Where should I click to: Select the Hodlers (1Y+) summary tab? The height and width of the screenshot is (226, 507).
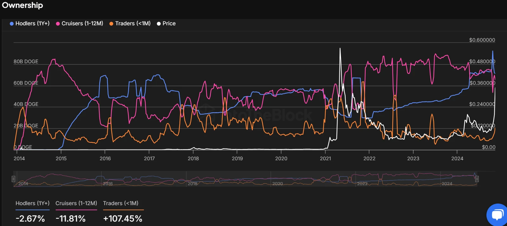point(33,203)
